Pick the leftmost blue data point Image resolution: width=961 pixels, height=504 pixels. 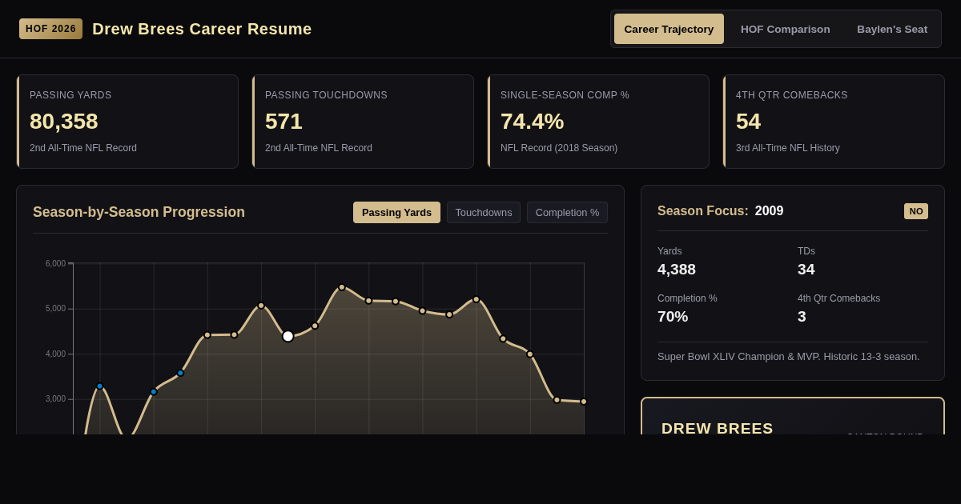[x=100, y=386]
